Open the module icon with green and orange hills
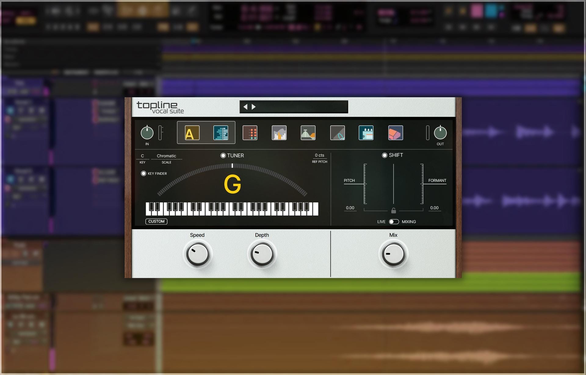Image resolution: width=586 pixels, height=375 pixels. 308,133
